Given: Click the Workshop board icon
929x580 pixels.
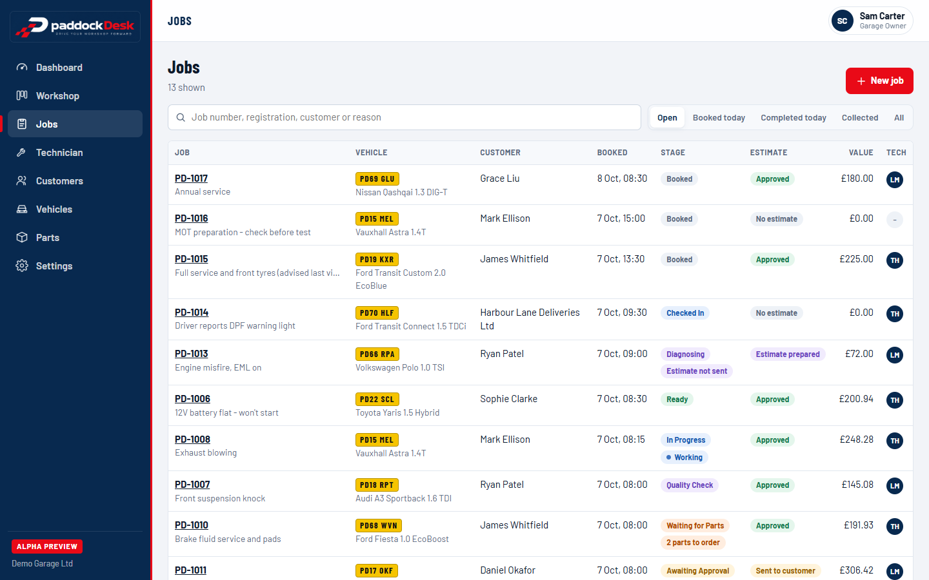Looking at the screenshot, I should [x=22, y=96].
